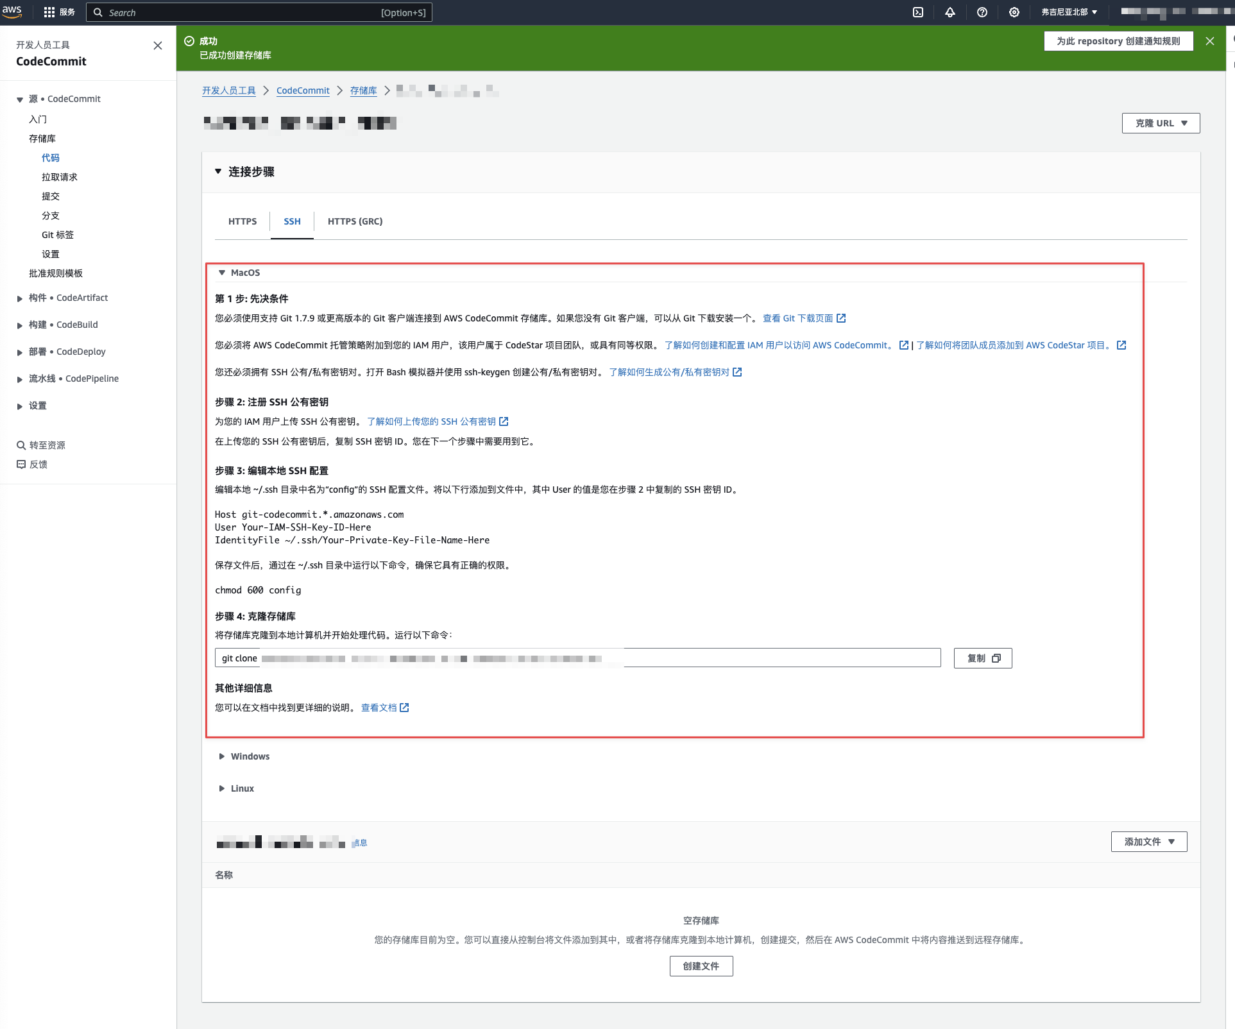Open the services grid menu icon
Screen dimensions: 1235x1029
[49, 12]
